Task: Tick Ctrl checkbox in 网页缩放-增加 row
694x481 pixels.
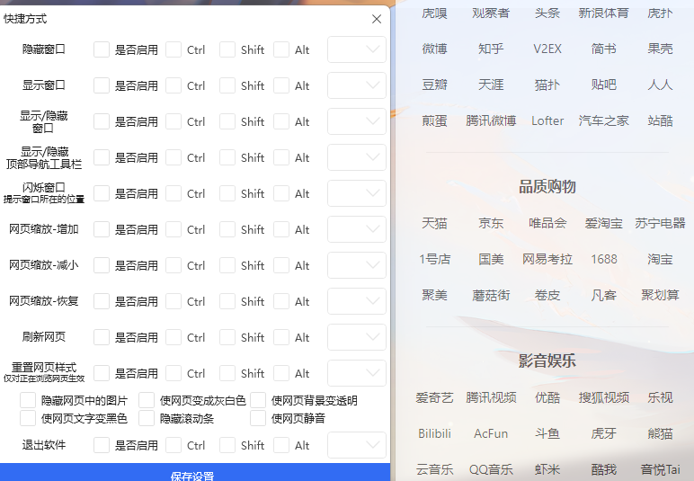Action: pyautogui.click(x=173, y=229)
